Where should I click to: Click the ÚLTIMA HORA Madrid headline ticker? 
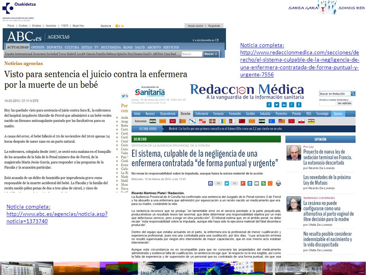tap(225, 129)
